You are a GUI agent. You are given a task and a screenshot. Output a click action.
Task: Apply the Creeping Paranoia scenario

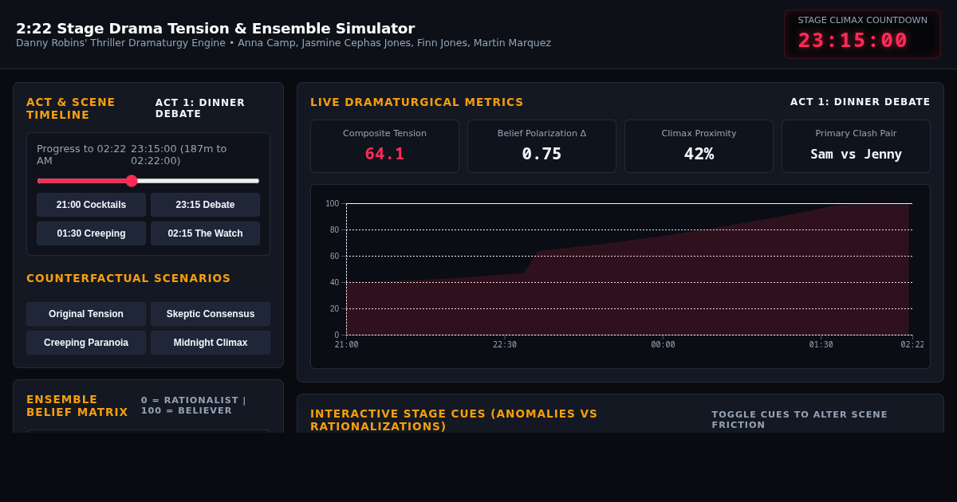coord(86,343)
